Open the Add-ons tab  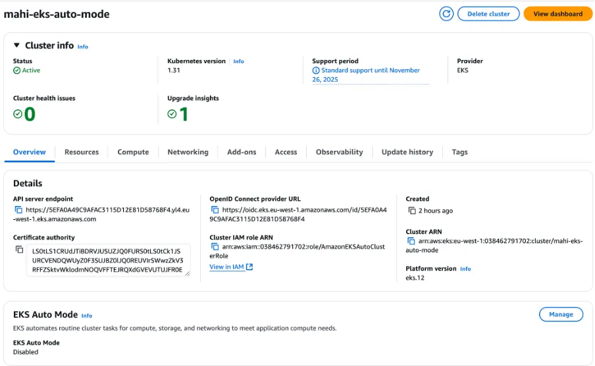242,152
